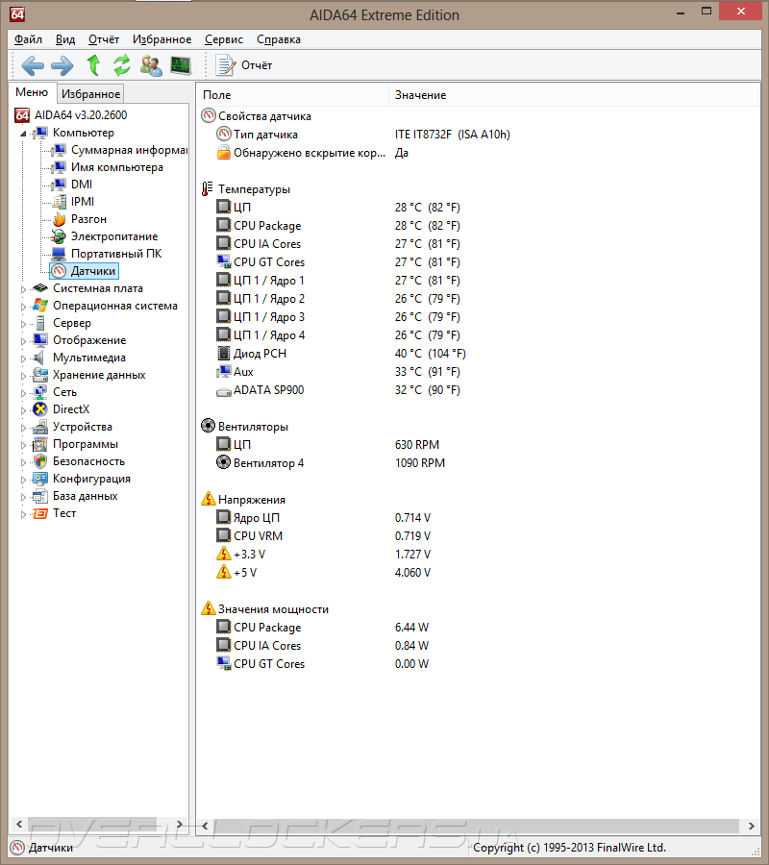The height and width of the screenshot is (865, 769).
Task: Click the sidebar horizontal scrollbar right arrow
Action: pyautogui.click(x=180, y=825)
